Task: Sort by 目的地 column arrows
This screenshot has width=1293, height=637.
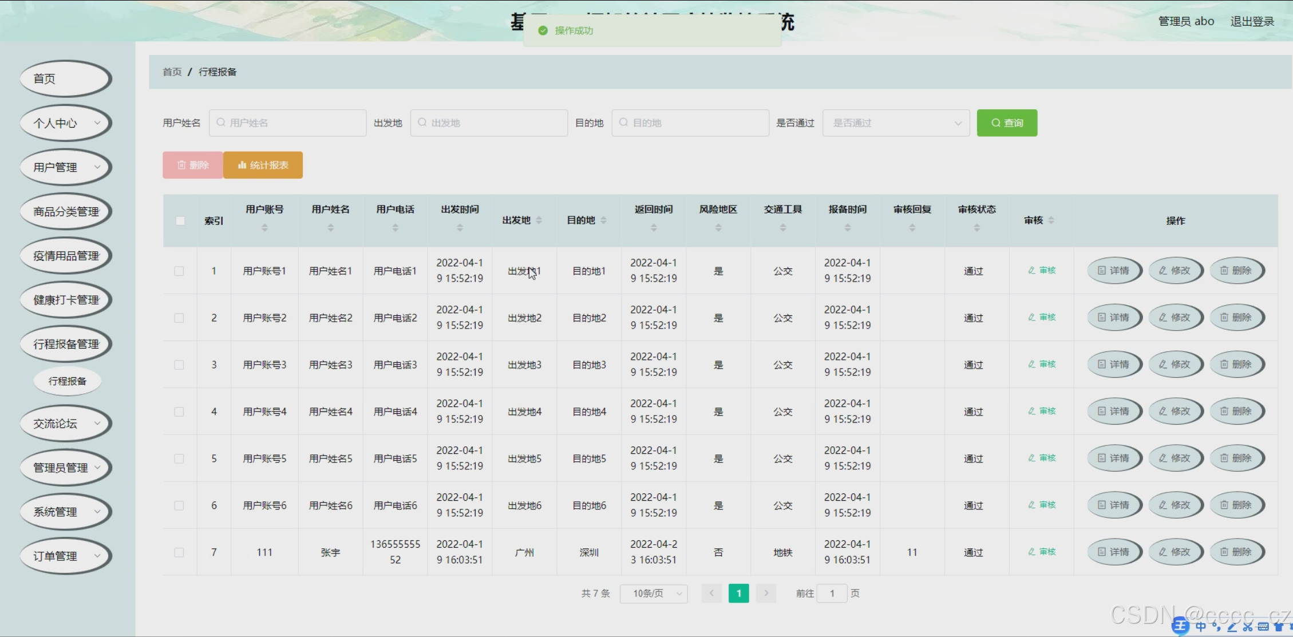Action: (x=603, y=220)
